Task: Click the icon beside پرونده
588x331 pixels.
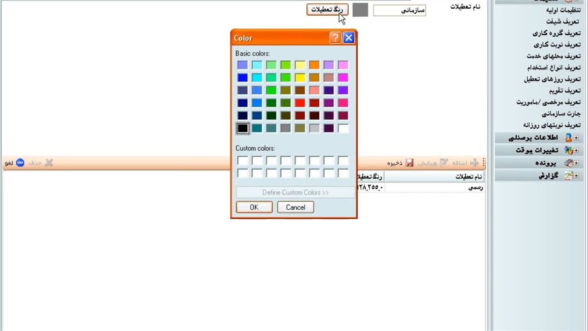Action: [568, 163]
